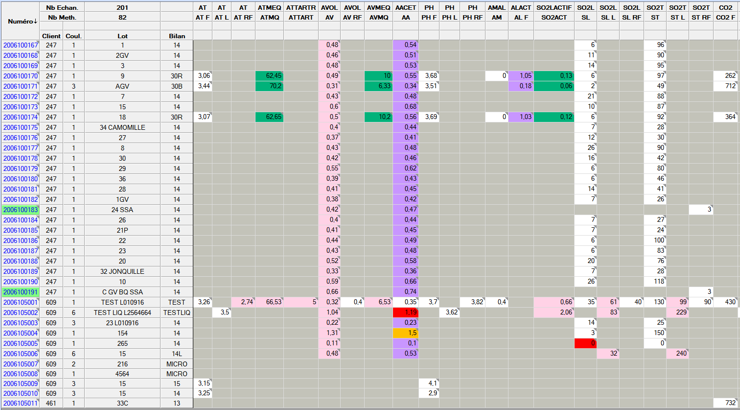Select the lot cell 34 CAMOMILLE
This screenshot has width=740, height=410.
(x=122, y=127)
